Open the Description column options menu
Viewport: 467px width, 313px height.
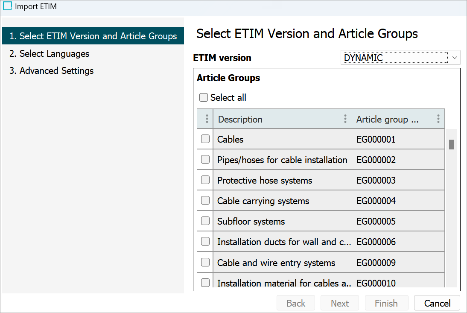(345, 119)
